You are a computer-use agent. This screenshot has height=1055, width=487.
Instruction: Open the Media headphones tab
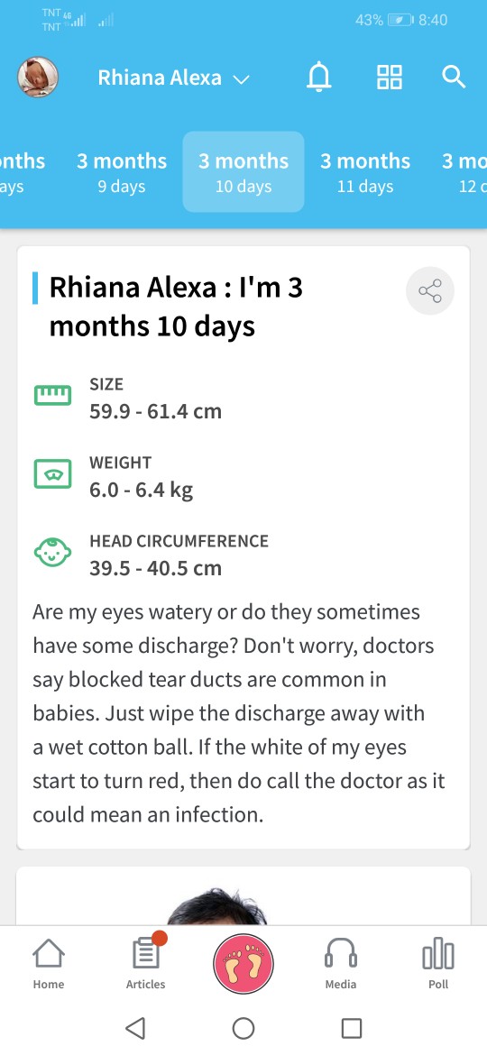[340, 964]
